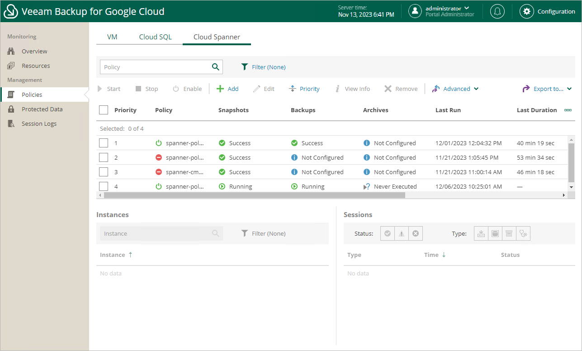Toggle the failed status filter in Sessions
Viewport: 582px width, 351px height.
(x=416, y=233)
